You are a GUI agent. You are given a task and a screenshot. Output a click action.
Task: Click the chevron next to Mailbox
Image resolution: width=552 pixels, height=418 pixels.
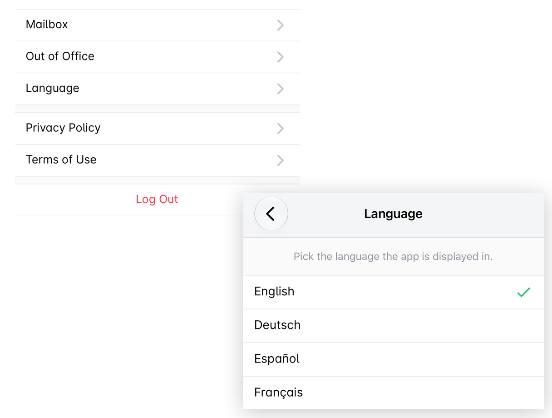[281, 25]
